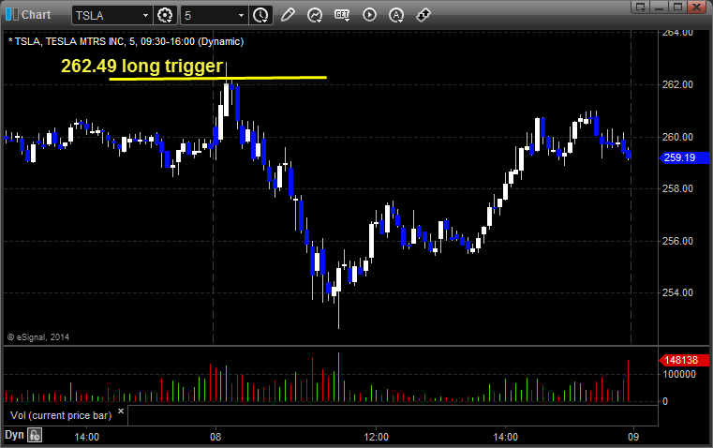Select the yellow long trigger line
The width and height of the screenshot is (713, 448).
[x=217, y=78]
